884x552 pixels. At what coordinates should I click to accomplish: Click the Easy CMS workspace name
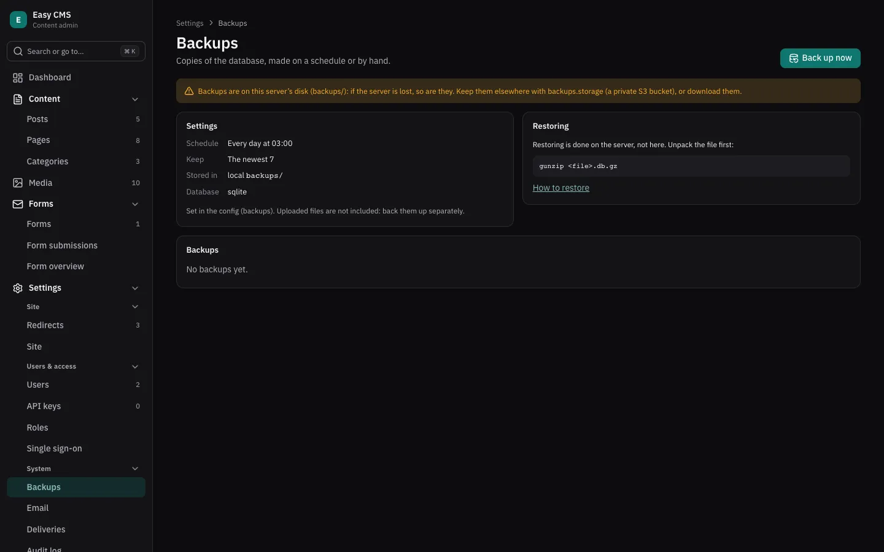[x=52, y=15]
